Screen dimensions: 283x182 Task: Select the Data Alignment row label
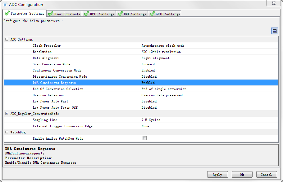pyautogui.click(x=46, y=58)
